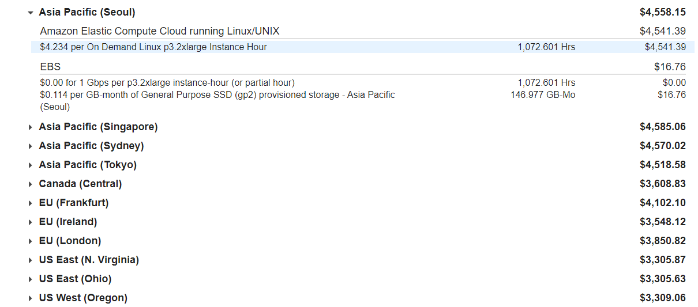Image resolution: width=698 pixels, height=307 pixels.
Task: Click the Ireland total $3,548.12
Action: (663, 222)
